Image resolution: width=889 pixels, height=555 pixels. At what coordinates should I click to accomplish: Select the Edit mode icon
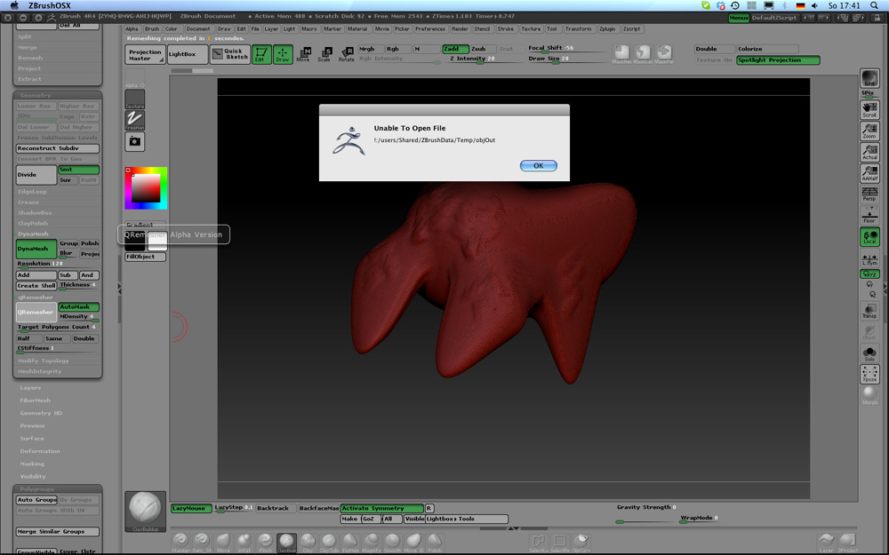click(261, 54)
